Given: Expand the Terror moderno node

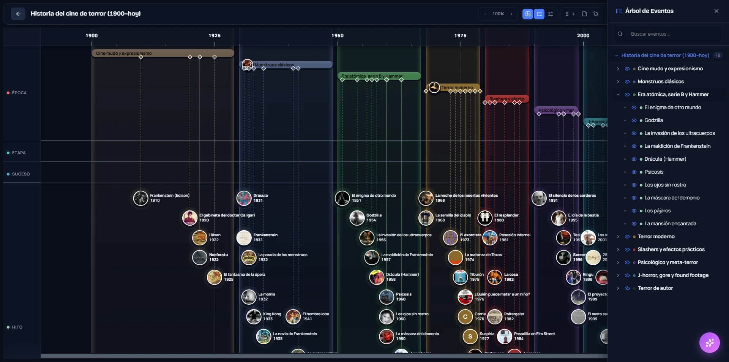Looking at the screenshot, I should pos(618,237).
